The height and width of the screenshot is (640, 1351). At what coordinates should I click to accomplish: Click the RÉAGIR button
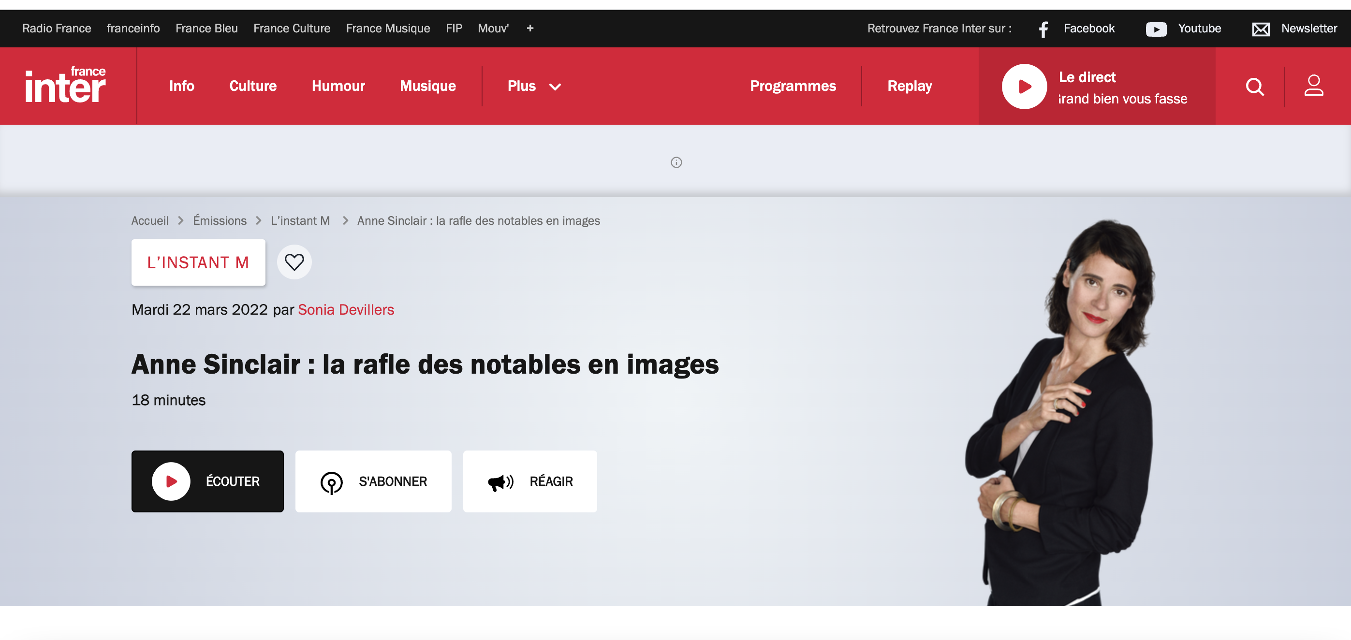pos(529,481)
